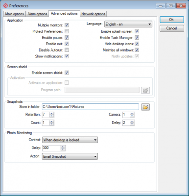Expand the Photo Monitoring Context dropdown
The image size is (189, 196).
click(70, 140)
